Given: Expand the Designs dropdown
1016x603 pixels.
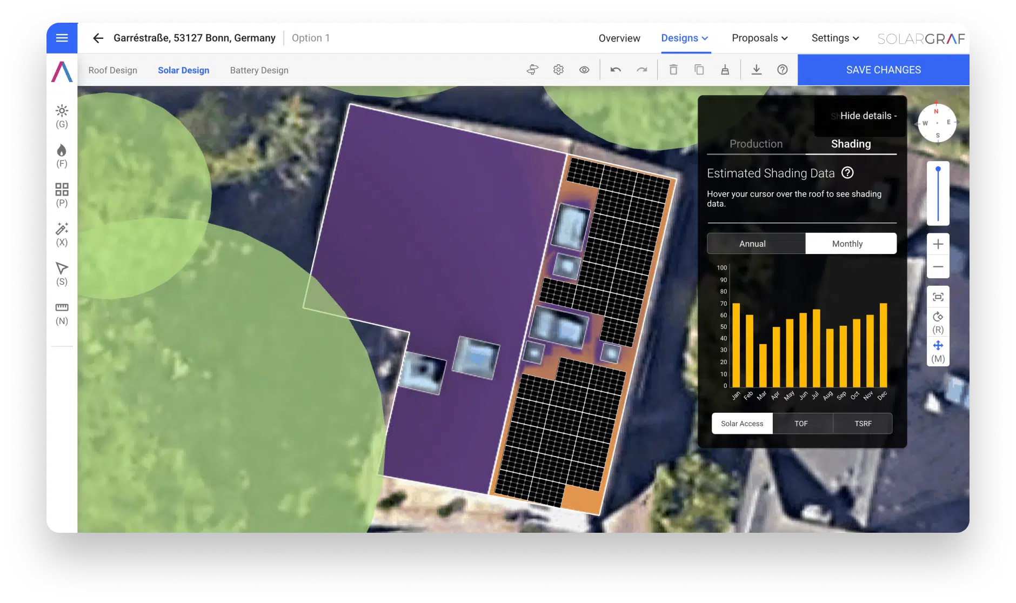Looking at the screenshot, I should 685,38.
